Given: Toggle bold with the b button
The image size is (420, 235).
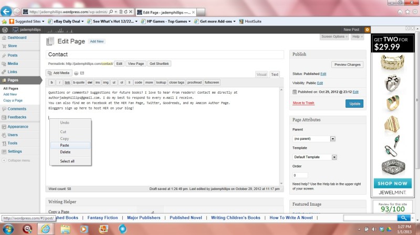Looking at the screenshot, I should click(52, 83).
